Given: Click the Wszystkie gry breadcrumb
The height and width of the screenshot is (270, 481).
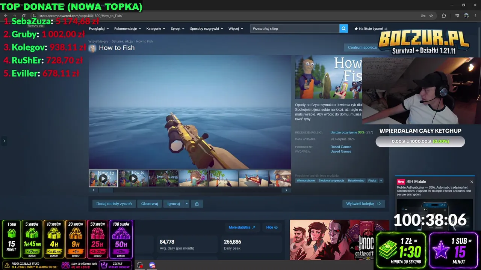Looking at the screenshot, I should [x=98, y=41].
